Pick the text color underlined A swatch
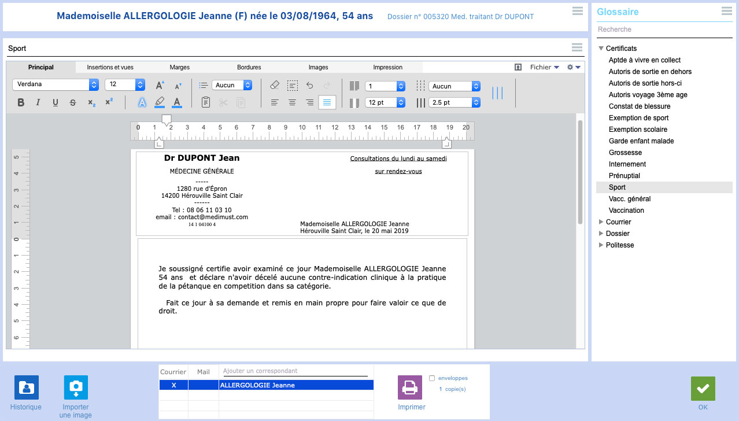 click(x=177, y=103)
